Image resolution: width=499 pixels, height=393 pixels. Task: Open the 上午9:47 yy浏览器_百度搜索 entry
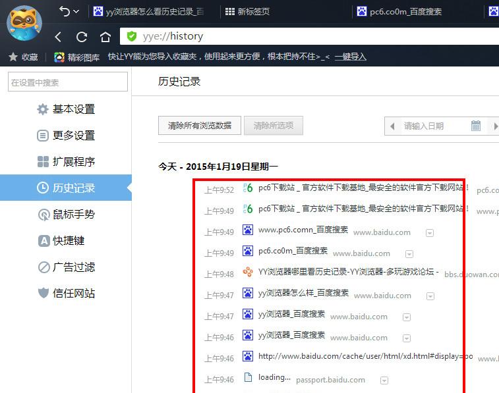291,314
